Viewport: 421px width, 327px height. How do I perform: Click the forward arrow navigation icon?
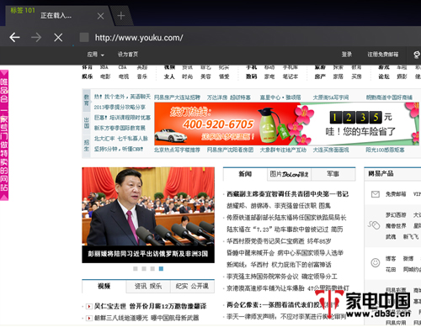(36, 37)
